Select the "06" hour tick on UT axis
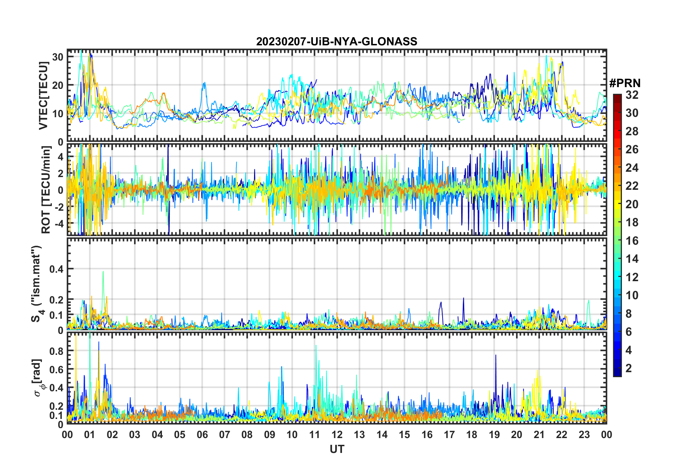Image resolution: width=674 pixels, height=471 pixels. [x=202, y=435]
